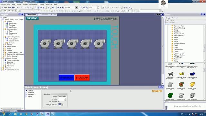Click the clock showing 18:58 in system tray
This screenshot has height=116, width=206.
pos(201,114)
